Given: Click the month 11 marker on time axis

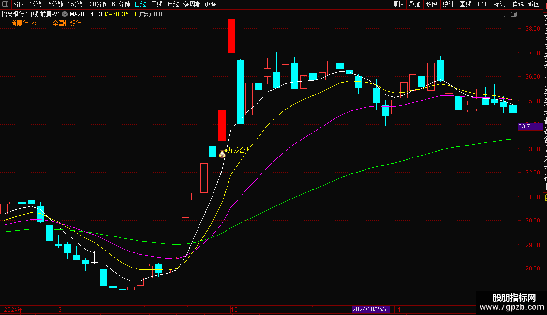Looking at the screenshot, I should point(397,309).
